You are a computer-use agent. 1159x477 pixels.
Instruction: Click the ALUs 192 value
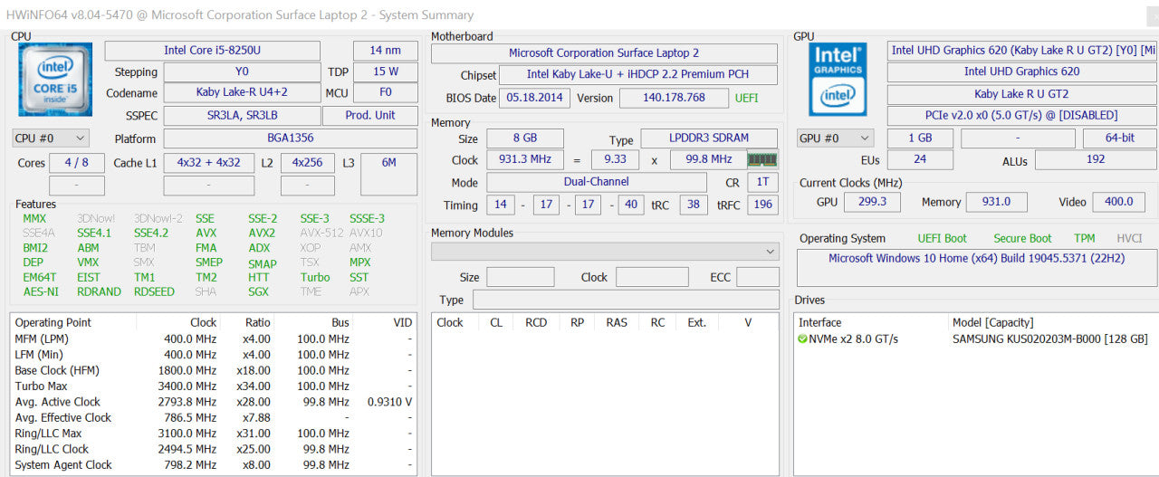coord(1096,159)
